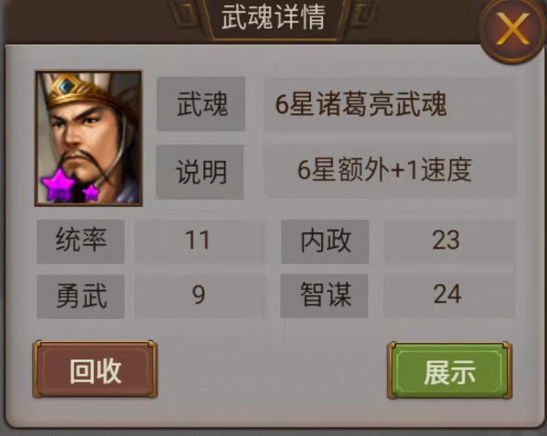Viewport: 547px width, 436px height.
Task: Select the 勇武 stat label
Action: click(x=80, y=296)
